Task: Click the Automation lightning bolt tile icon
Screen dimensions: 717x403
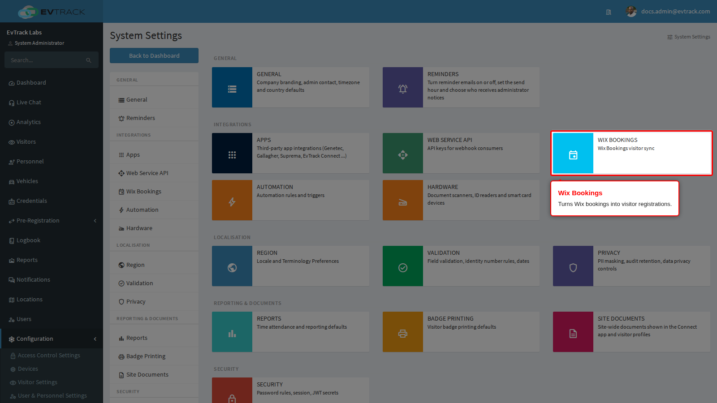Action: [x=232, y=200]
